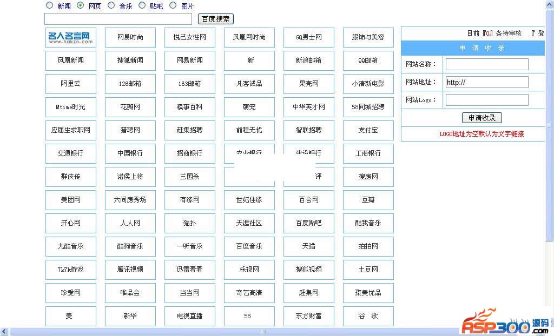This screenshot has height=336, width=554.
Task: Open the 新浪邮箱 link
Action: (309, 61)
